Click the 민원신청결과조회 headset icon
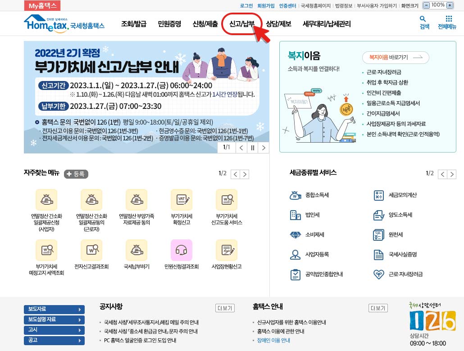464x351 pixels. click(x=182, y=250)
